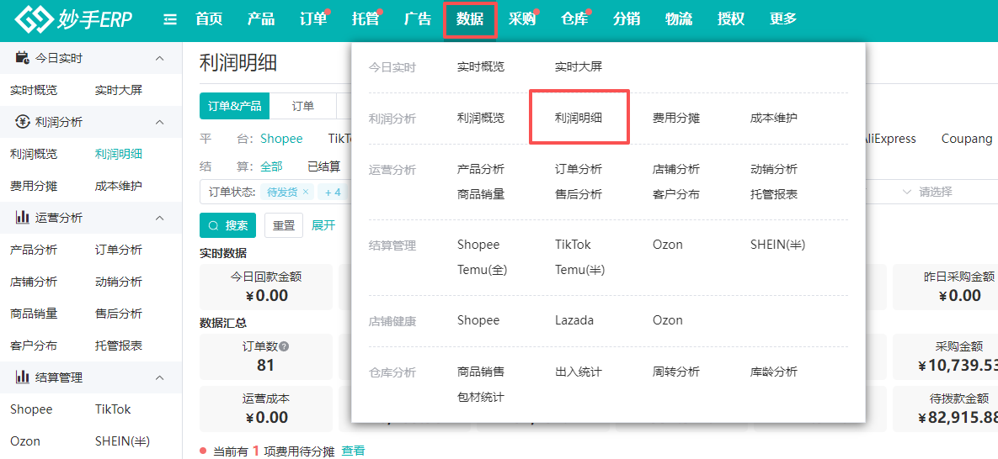The image size is (998, 459).
Task: Choose 实时概览 in the dropdown menu
Action: pos(481,66)
